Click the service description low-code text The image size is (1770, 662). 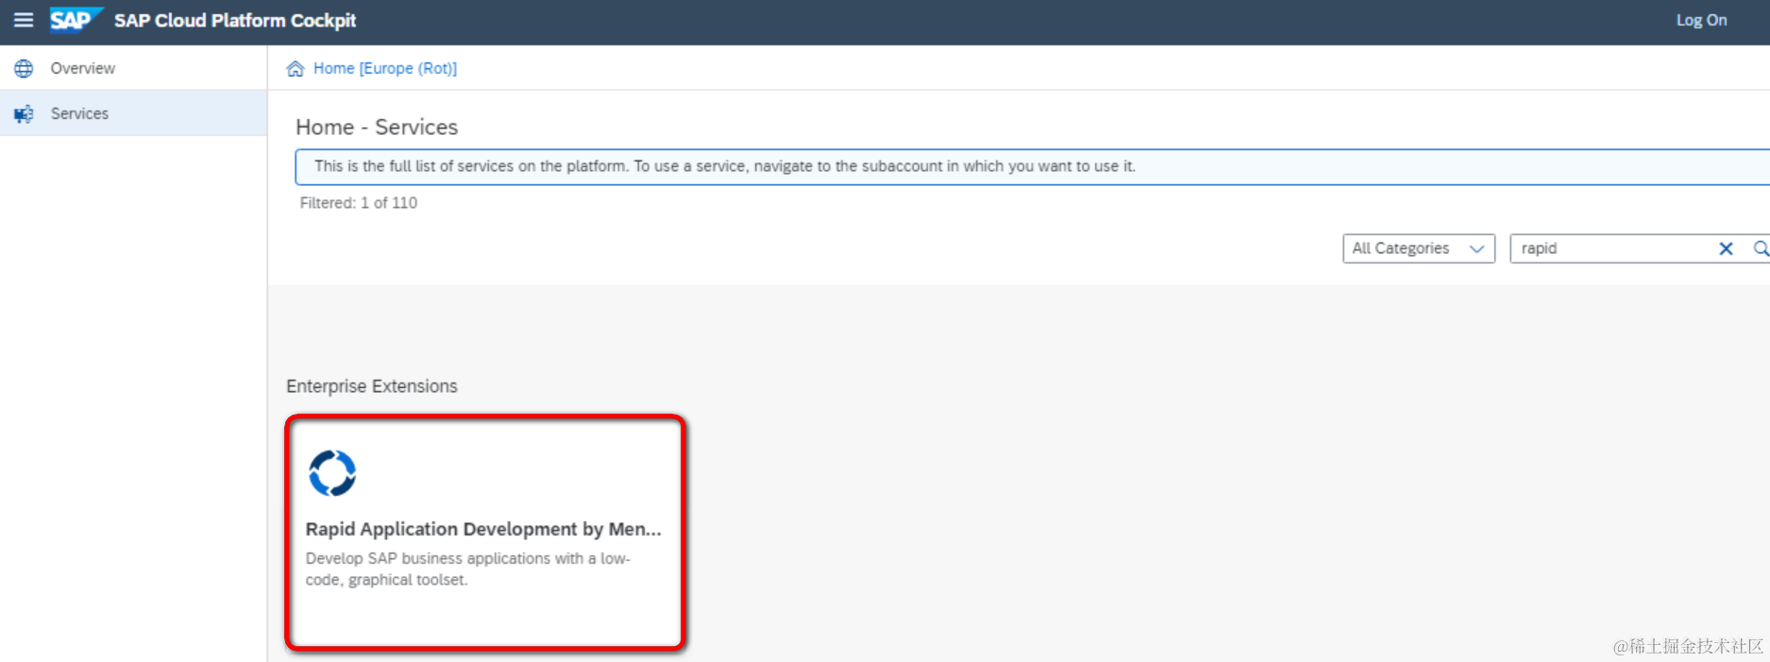(468, 569)
